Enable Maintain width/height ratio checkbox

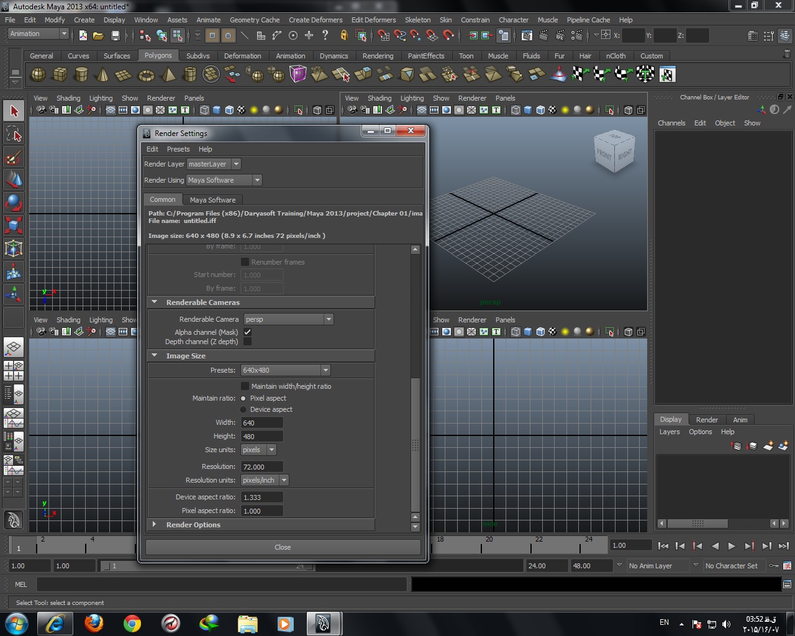click(x=245, y=386)
